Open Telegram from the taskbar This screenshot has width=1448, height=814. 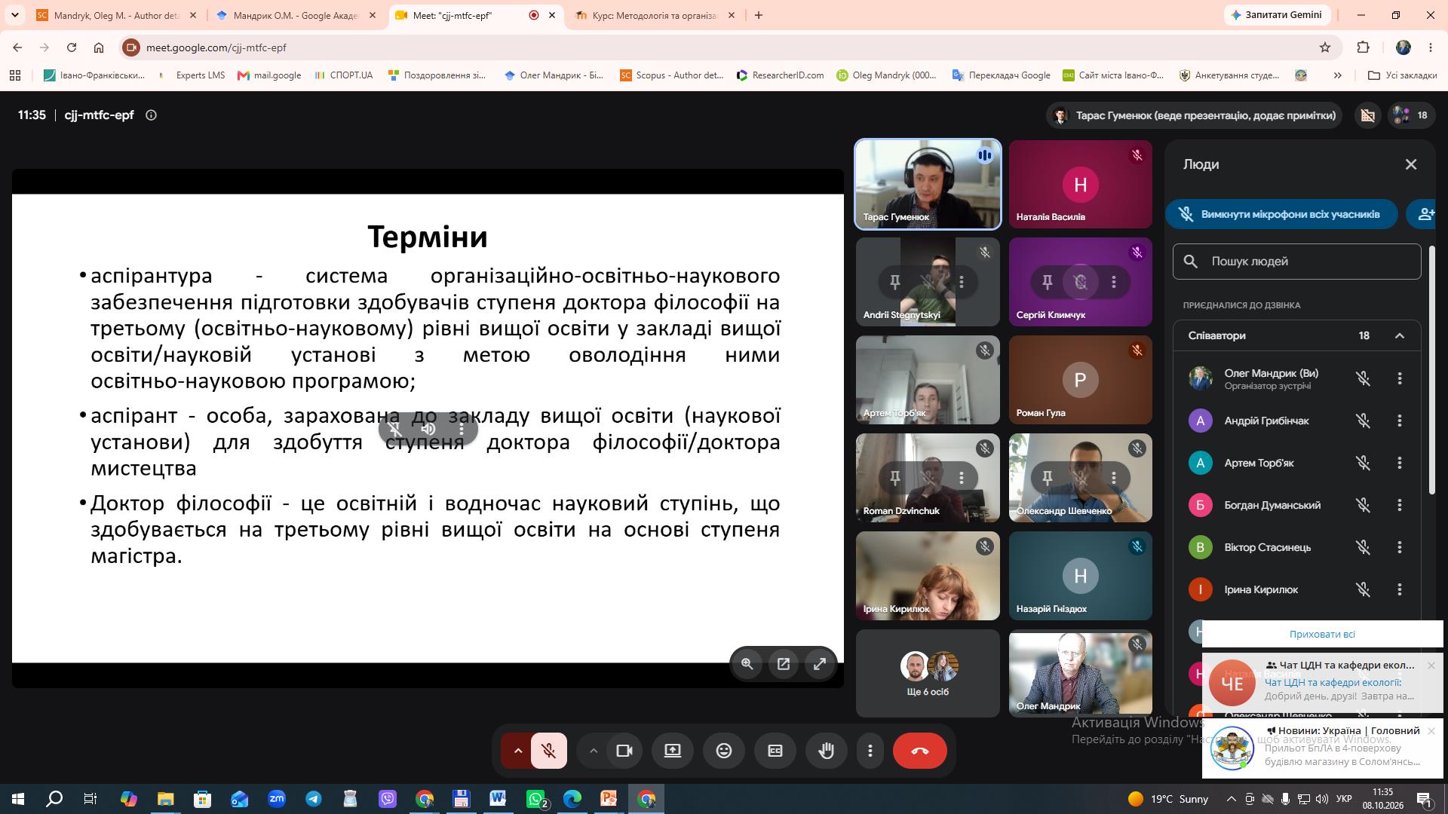tap(313, 799)
